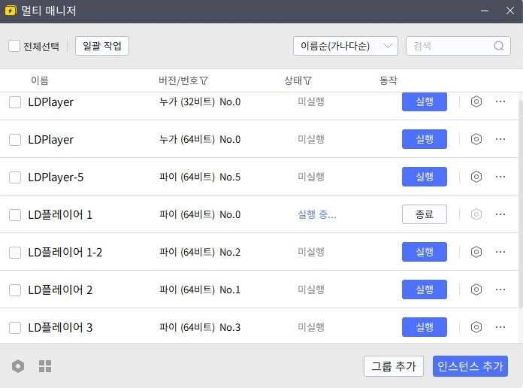Click the 인스턴스 추가 button

coord(470,366)
